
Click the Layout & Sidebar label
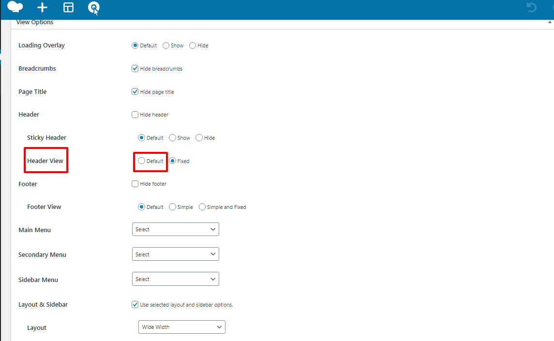click(43, 305)
